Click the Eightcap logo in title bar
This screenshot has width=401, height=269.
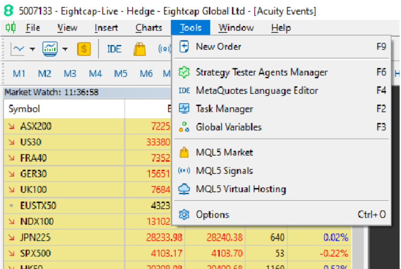pyautogui.click(x=9, y=11)
